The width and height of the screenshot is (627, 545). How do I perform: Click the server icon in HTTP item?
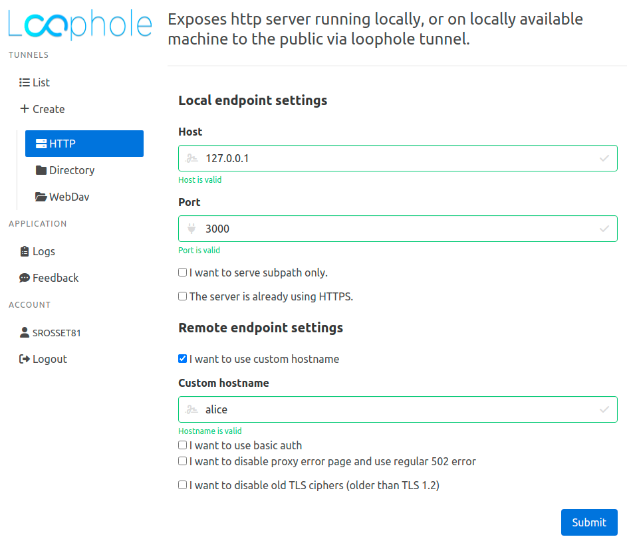tap(41, 144)
